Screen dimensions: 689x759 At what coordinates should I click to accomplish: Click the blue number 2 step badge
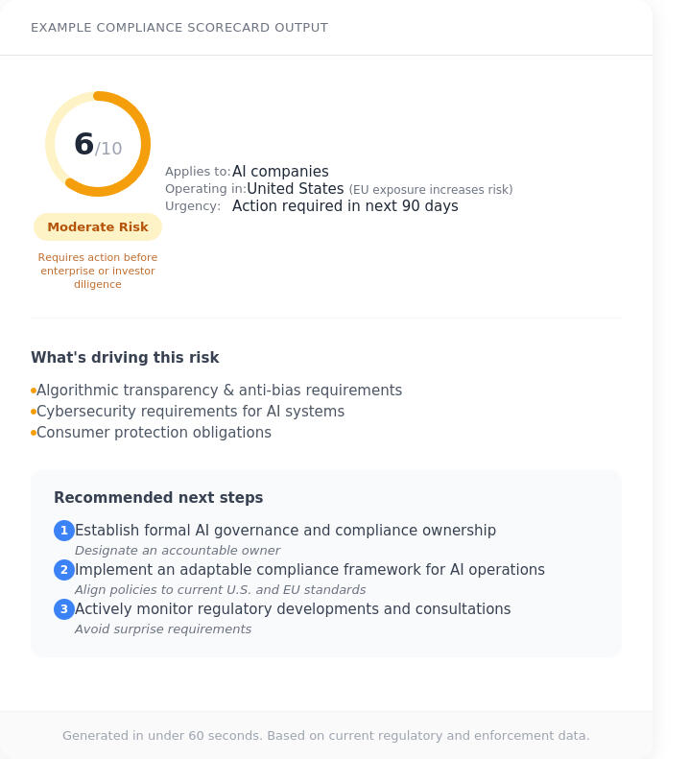(64, 570)
